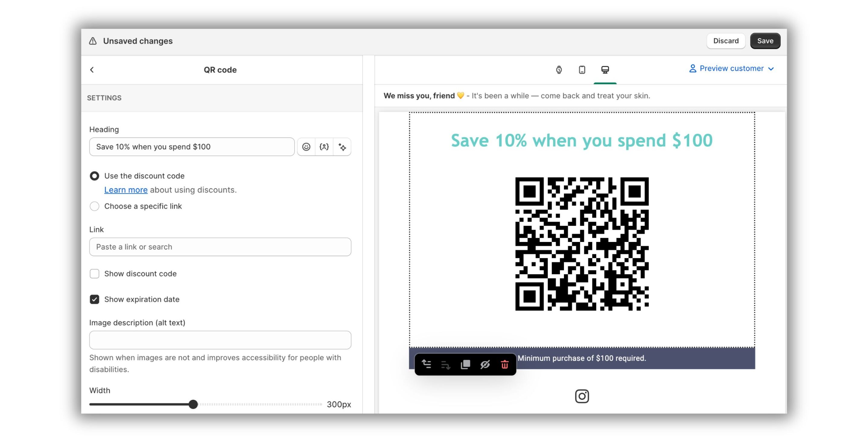Focus the Heading text field
The width and height of the screenshot is (868, 442).
click(x=192, y=147)
